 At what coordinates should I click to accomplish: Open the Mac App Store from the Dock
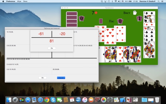28,100
